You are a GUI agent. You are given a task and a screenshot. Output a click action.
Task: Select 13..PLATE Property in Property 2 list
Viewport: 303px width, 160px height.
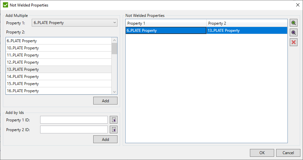[x=58, y=69]
